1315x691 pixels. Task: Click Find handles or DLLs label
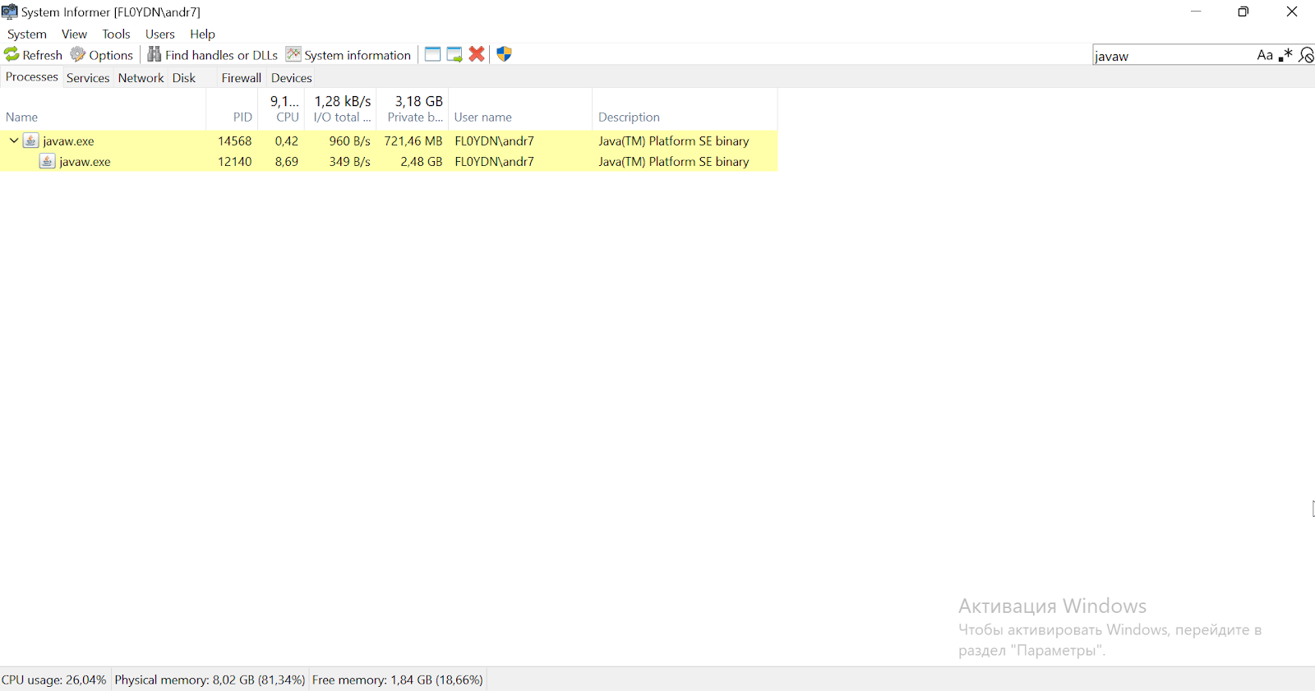[221, 55]
